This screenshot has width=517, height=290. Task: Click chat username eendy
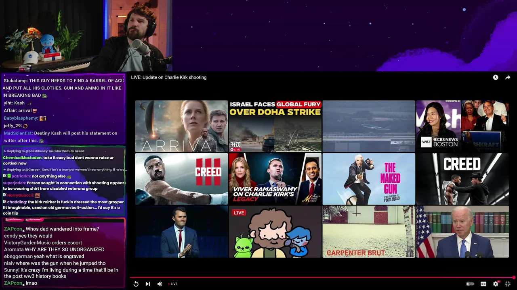pos(11,236)
